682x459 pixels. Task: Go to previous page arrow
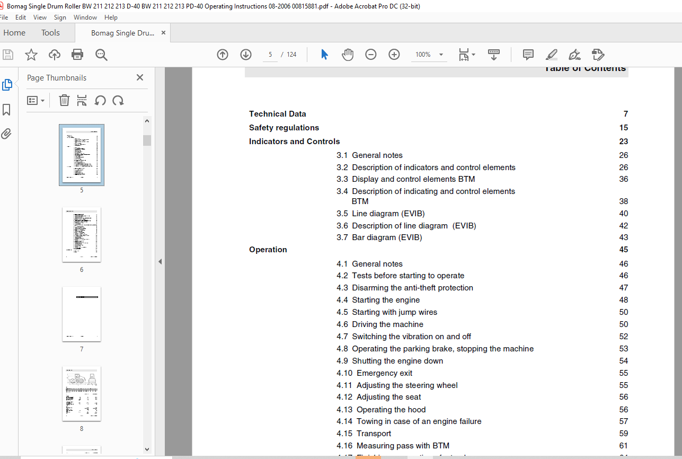[x=223, y=55]
